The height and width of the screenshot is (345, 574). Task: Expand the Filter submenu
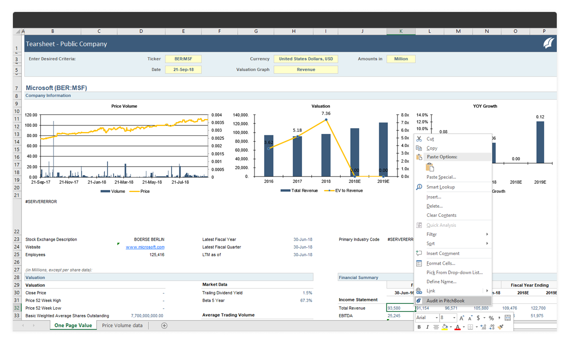(453, 234)
